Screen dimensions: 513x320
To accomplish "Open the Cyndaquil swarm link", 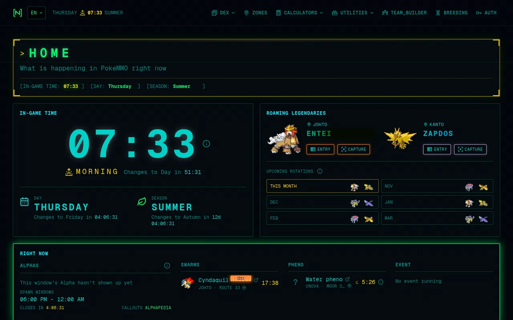I will click(x=213, y=280).
